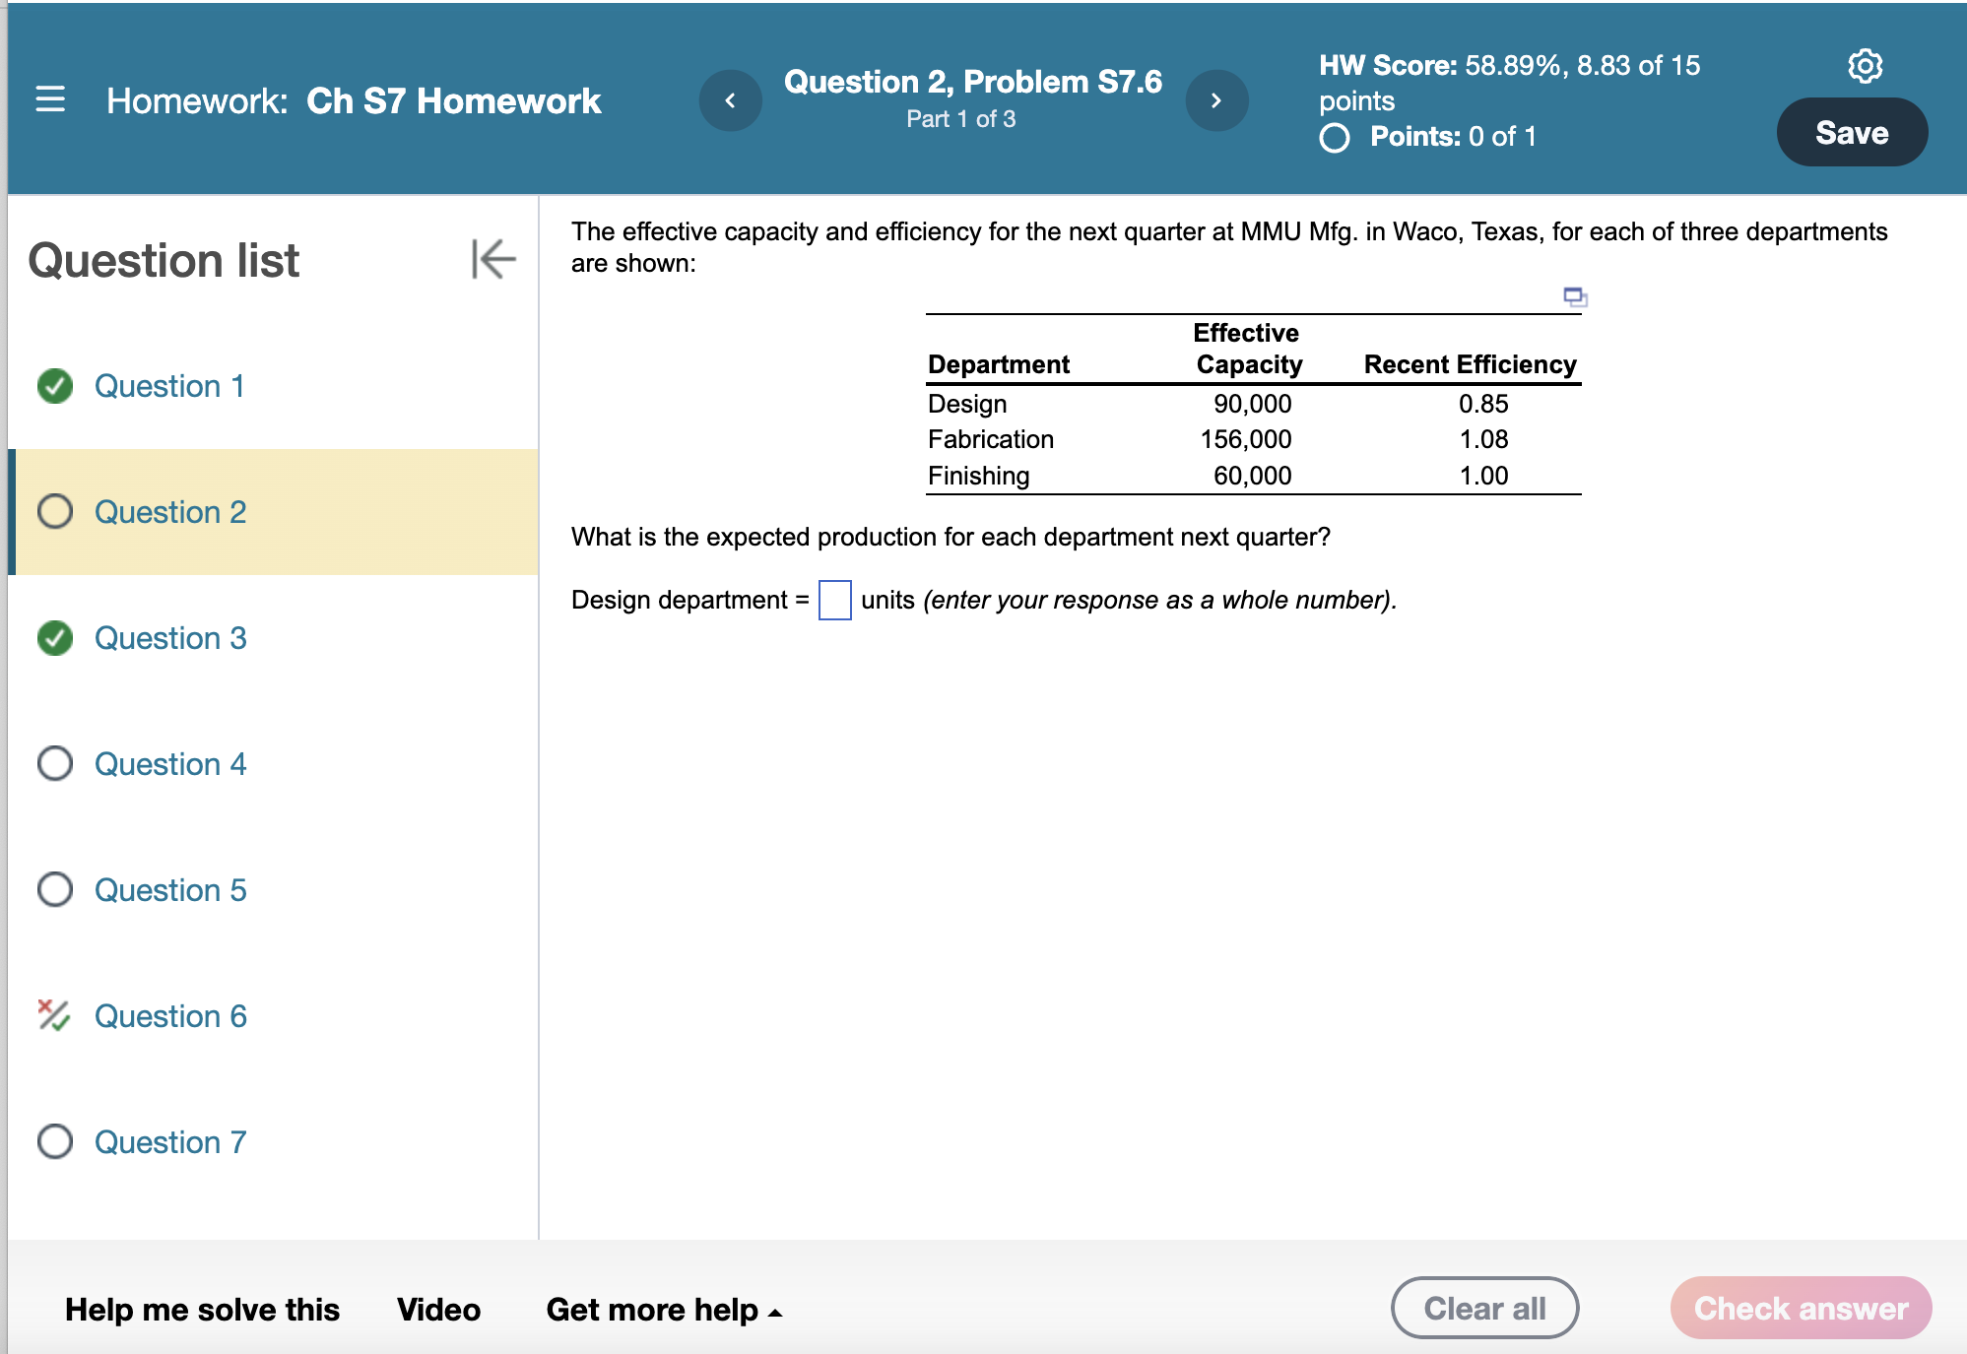Click Clear all to reset answers
1967x1354 pixels.
tap(1484, 1308)
